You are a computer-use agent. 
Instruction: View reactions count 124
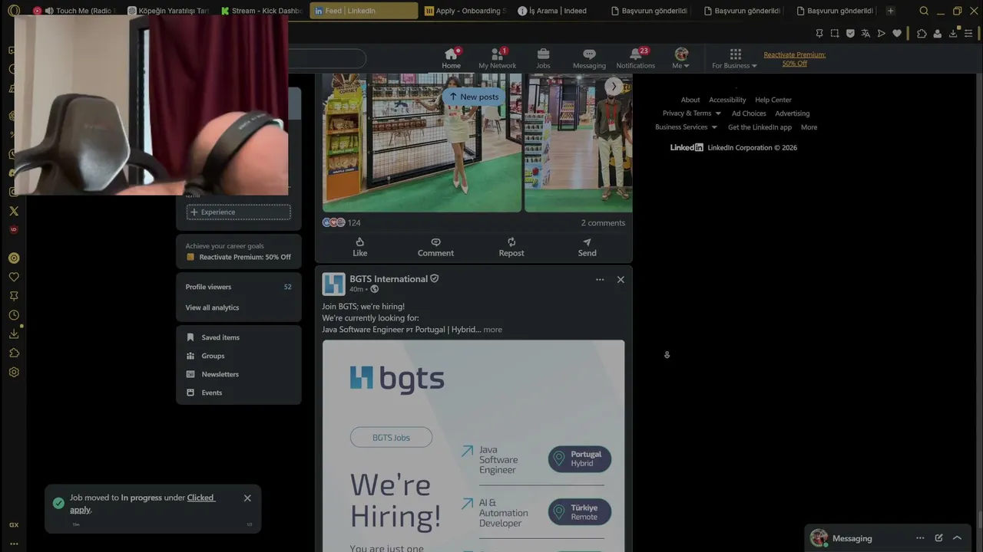pyautogui.click(x=342, y=223)
